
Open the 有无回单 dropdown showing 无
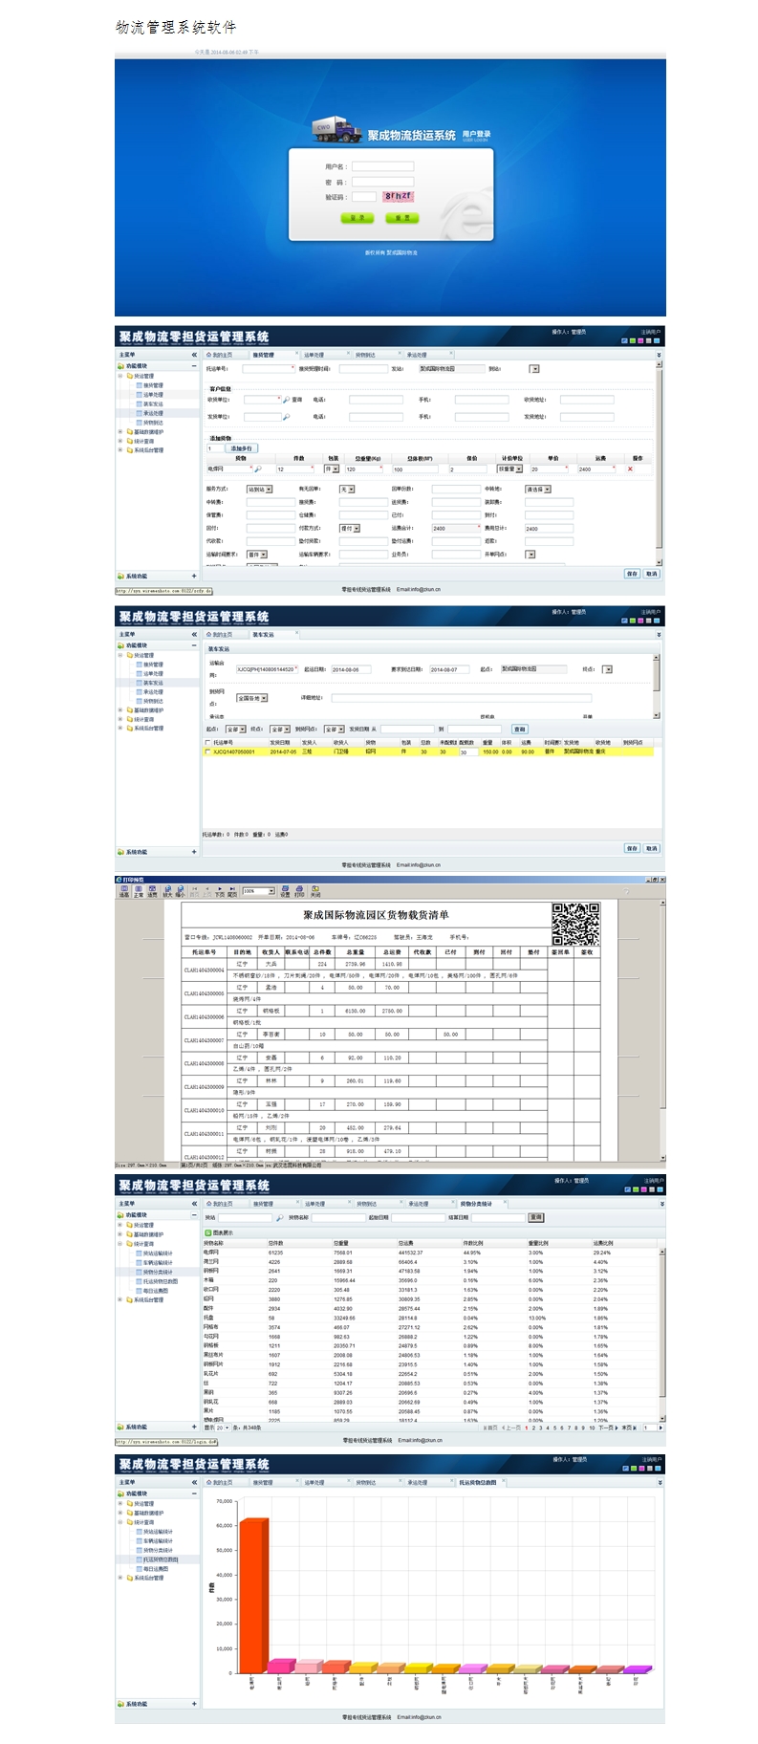coord(347,490)
